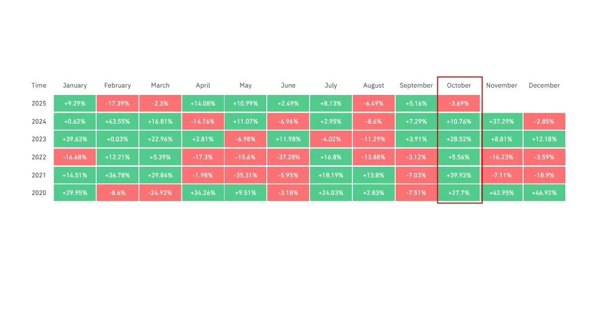The image size is (595, 334).
Task: Select the August 2022 -13.88% cell
Action: click(373, 157)
